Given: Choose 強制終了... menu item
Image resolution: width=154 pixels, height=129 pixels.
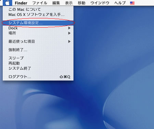Looking at the screenshot, I should tap(38, 50).
